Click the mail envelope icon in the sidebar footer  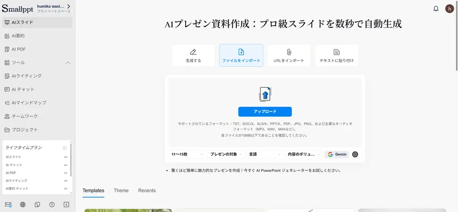[8, 205]
